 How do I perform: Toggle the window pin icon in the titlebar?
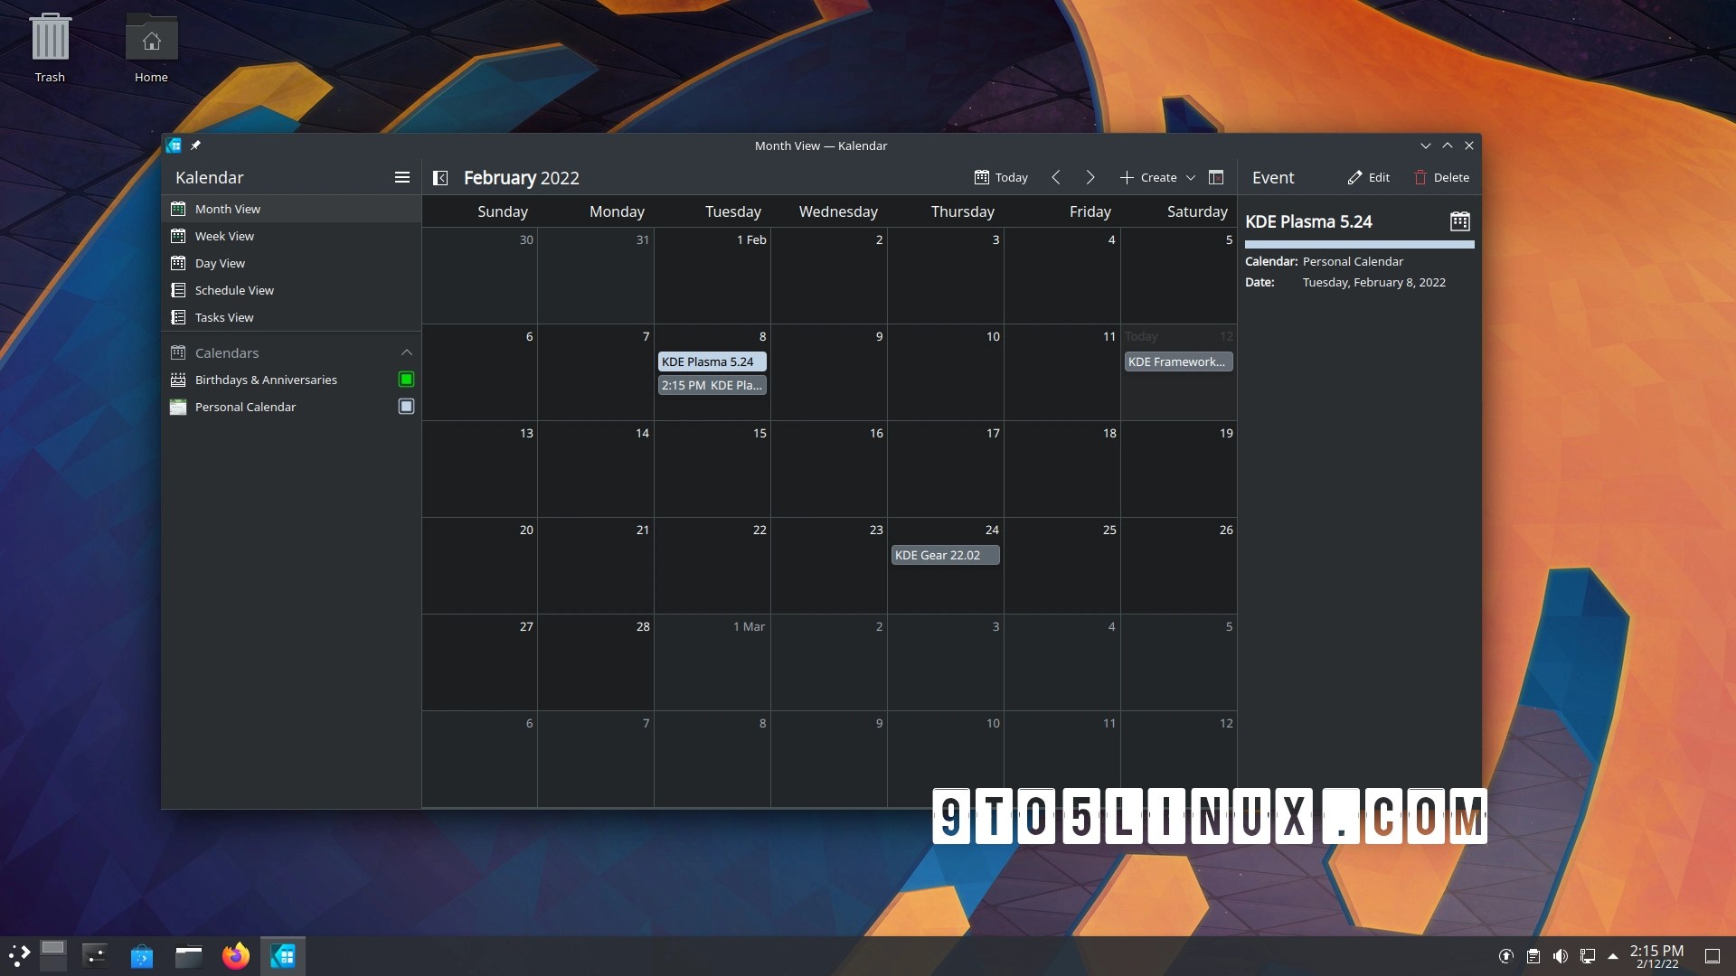coord(196,145)
